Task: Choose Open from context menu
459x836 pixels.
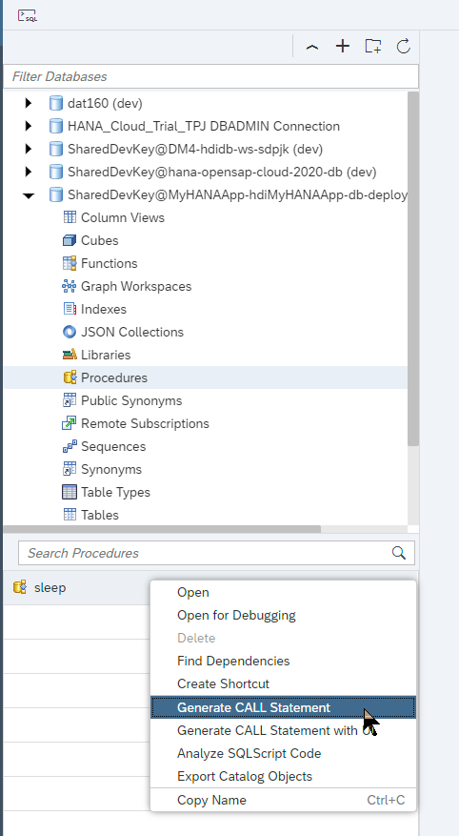Action: (x=283, y=592)
